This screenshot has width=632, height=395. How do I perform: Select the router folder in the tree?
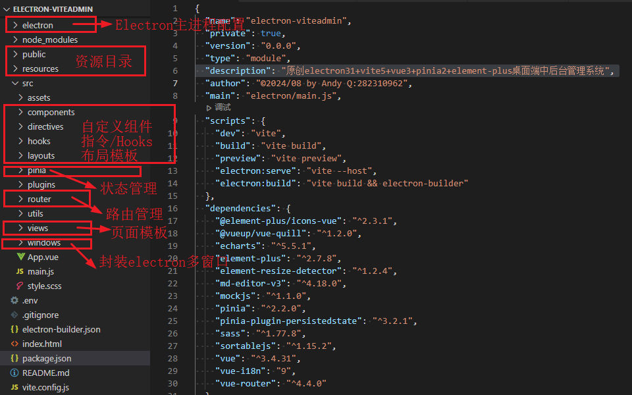[x=39, y=199]
